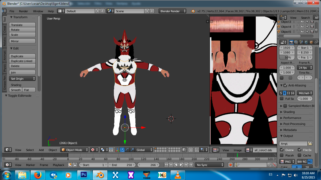321x180 pixels.
Task: Open the 24 fps frame rate dropdown
Action: (x=305, y=67)
